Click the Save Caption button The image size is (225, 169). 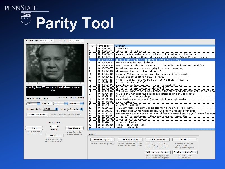(x=74, y=128)
